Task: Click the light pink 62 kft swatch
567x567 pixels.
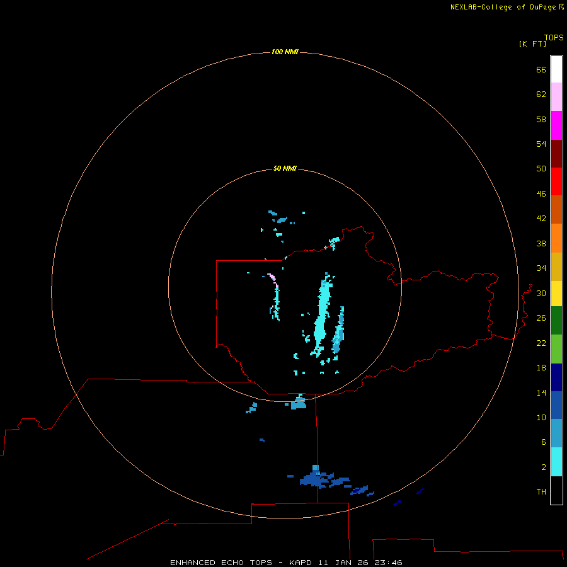Action: pos(556,97)
